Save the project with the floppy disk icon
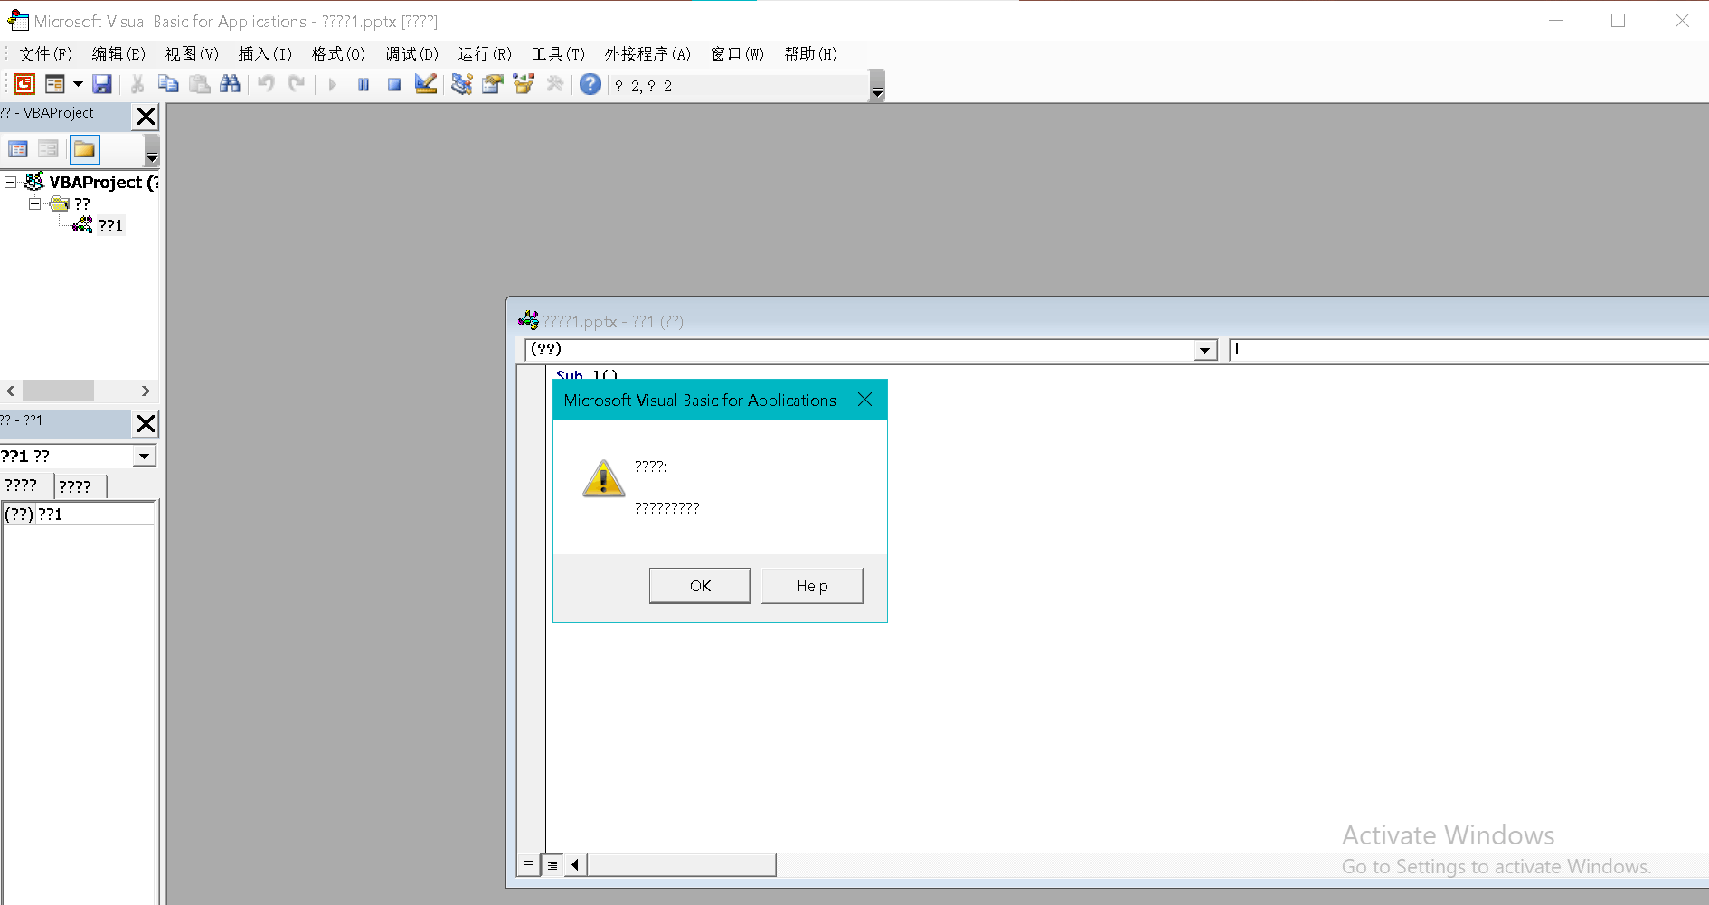The image size is (1709, 905). pos(102,84)
